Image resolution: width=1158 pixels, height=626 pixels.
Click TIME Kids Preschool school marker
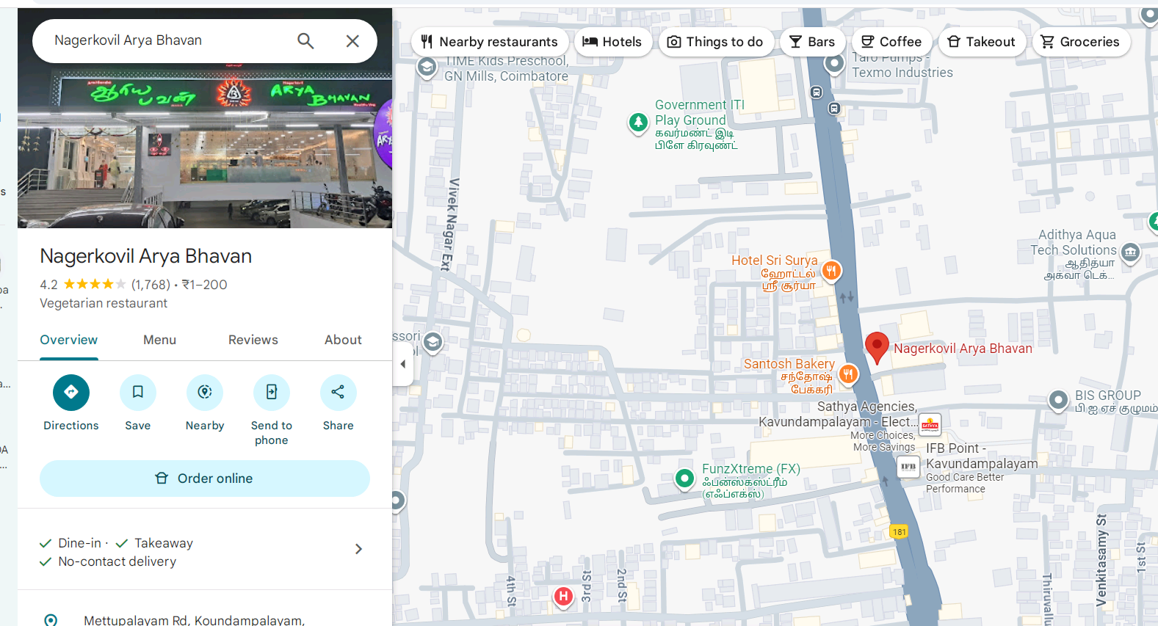(426, 68)
